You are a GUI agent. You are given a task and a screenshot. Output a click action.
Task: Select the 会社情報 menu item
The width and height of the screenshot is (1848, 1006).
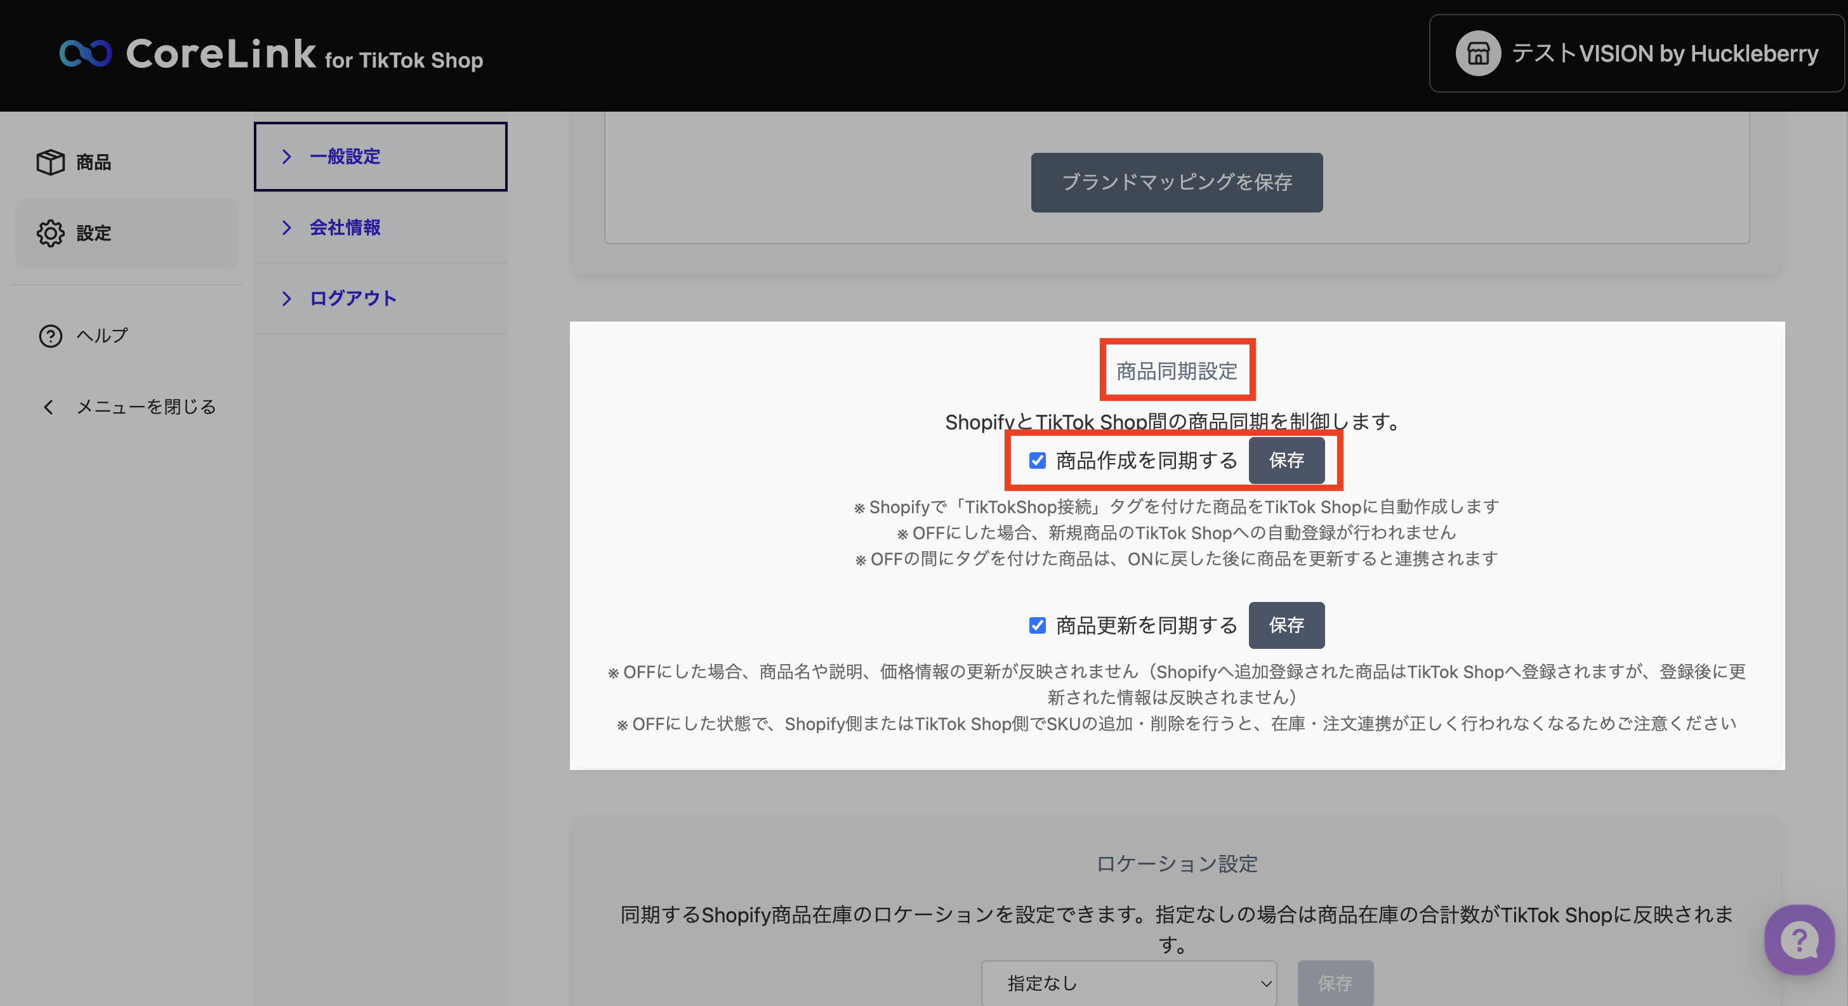[x=345, y=227]
